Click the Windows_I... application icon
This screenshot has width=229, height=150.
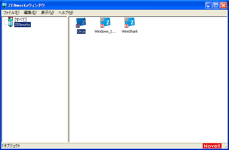pos(105,23)
